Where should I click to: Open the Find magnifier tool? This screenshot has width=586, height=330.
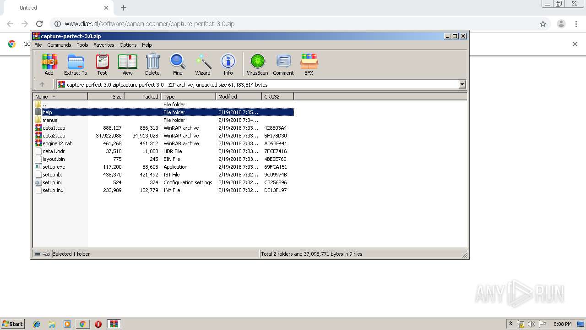pos(178,64)
